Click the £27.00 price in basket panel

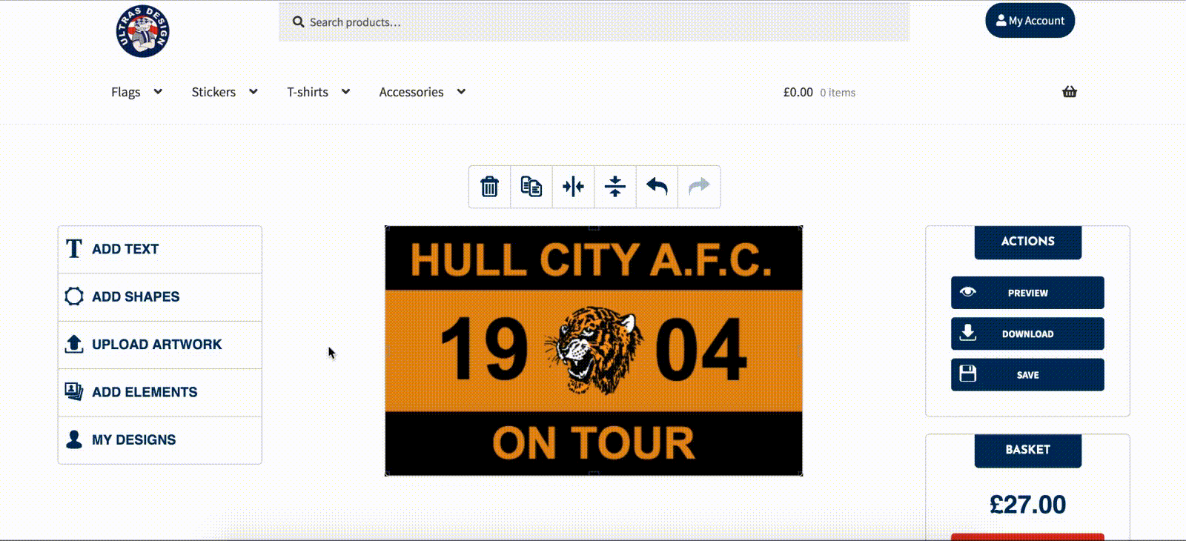point(1027,505)
